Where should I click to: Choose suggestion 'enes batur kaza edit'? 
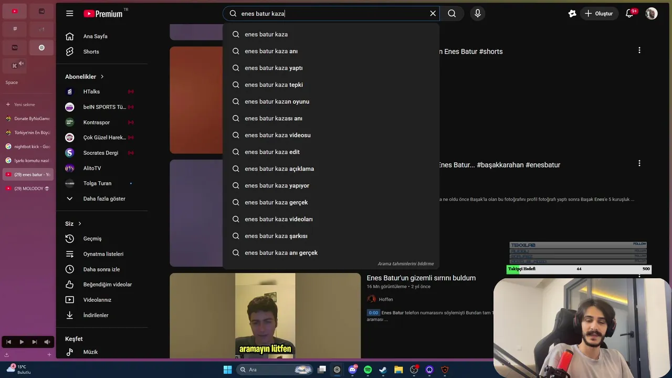331,152
